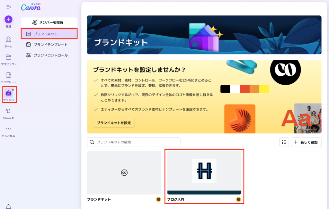The image size is (329, 209).
Task: Collapse the sidebar with the menu toggle icon
Action: (8, 7)
